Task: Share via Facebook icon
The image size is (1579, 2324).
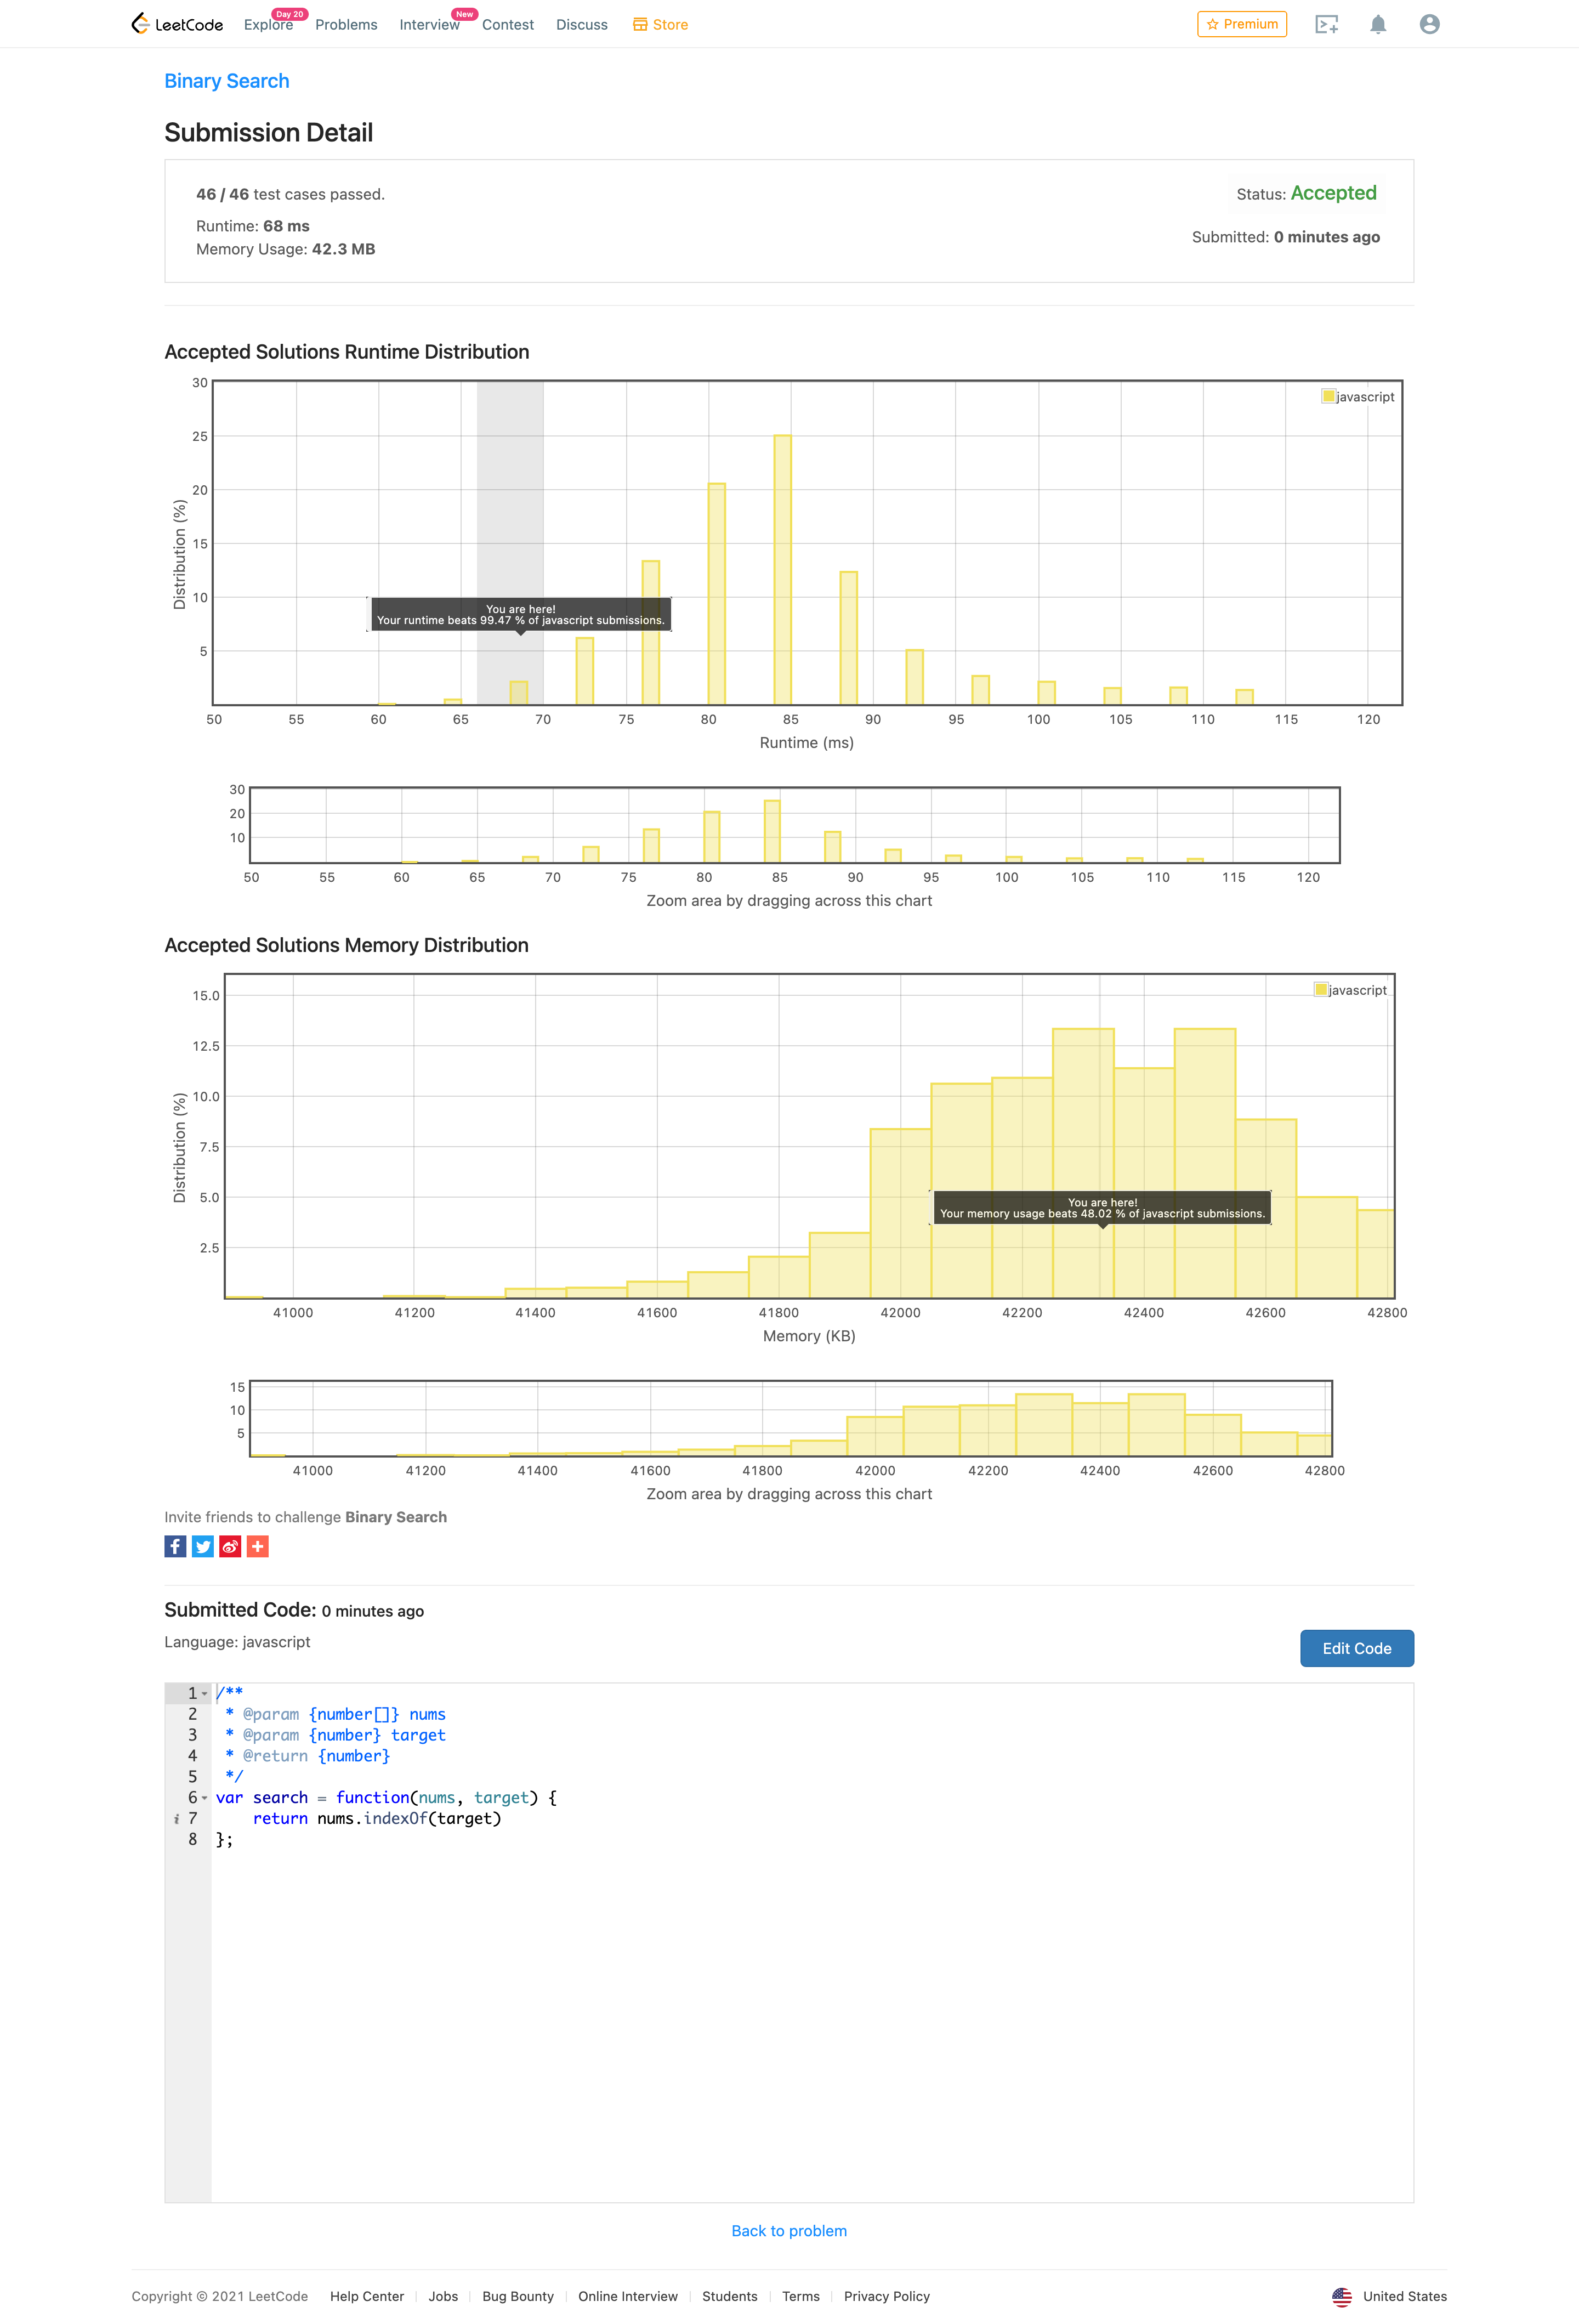Action: click(x=175, y=1546)
